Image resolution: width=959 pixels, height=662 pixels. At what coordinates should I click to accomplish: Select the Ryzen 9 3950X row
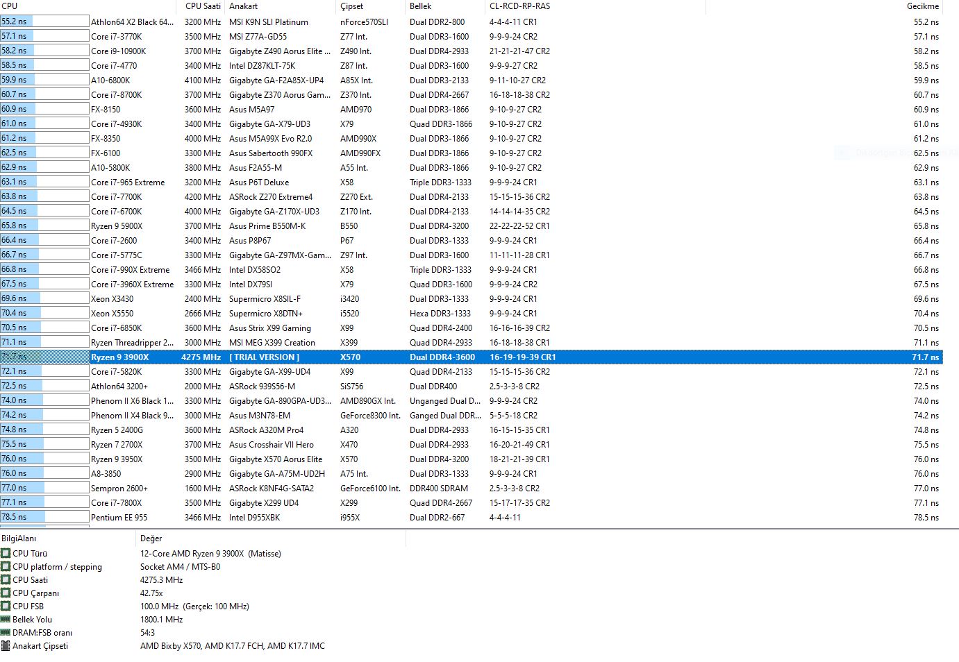[471, 459]
